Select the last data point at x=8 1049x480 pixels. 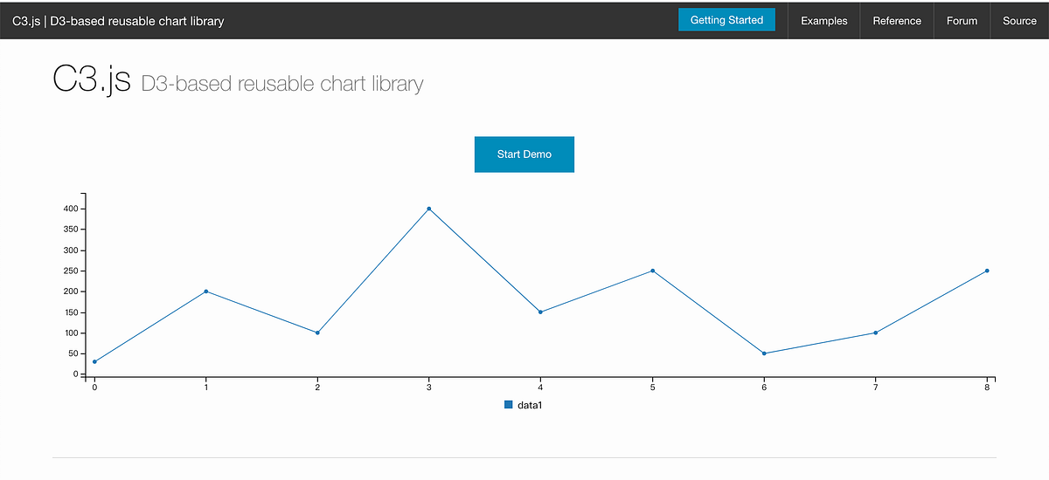click(987, 271)
